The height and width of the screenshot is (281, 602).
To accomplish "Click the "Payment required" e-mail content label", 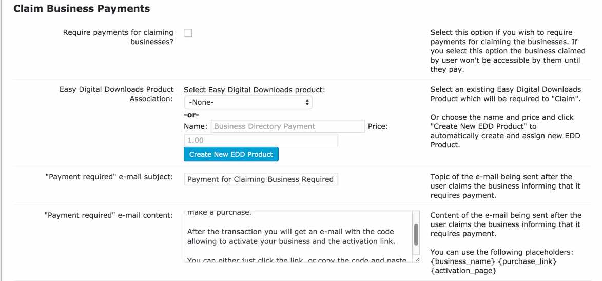I will [x=109, y=215].
